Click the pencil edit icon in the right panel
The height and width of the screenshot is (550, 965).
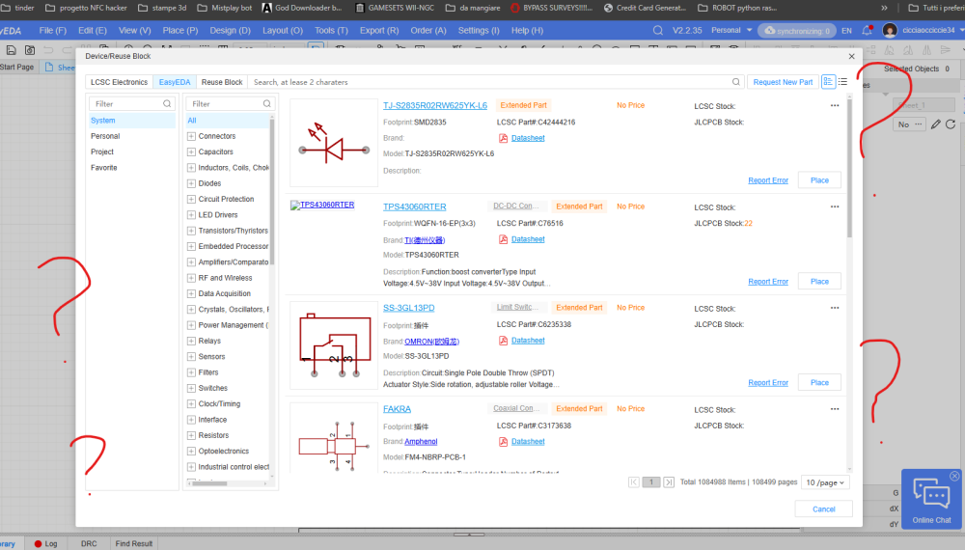coord(935,124)
